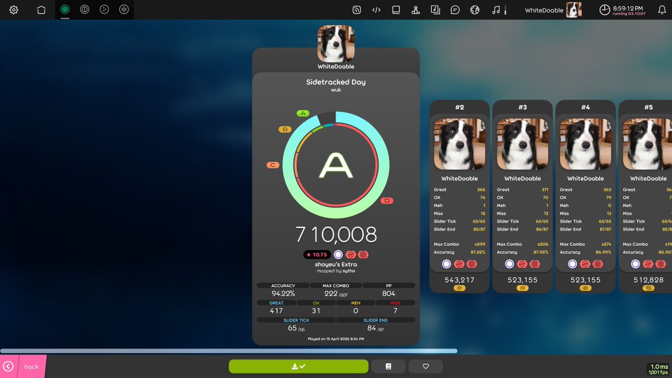
Task: Click the Double Time mod icon on main score
Action: [351, 254]
